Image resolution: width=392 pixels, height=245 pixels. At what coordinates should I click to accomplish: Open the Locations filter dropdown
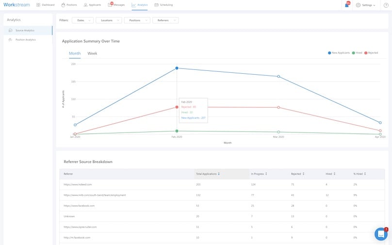click(x=109, y=20)
